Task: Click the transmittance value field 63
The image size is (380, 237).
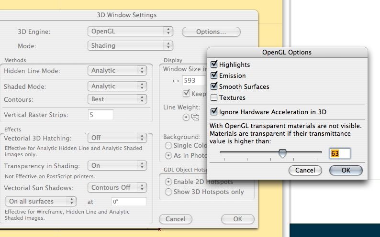Action: pyautogui.click(x=340, y=153)
